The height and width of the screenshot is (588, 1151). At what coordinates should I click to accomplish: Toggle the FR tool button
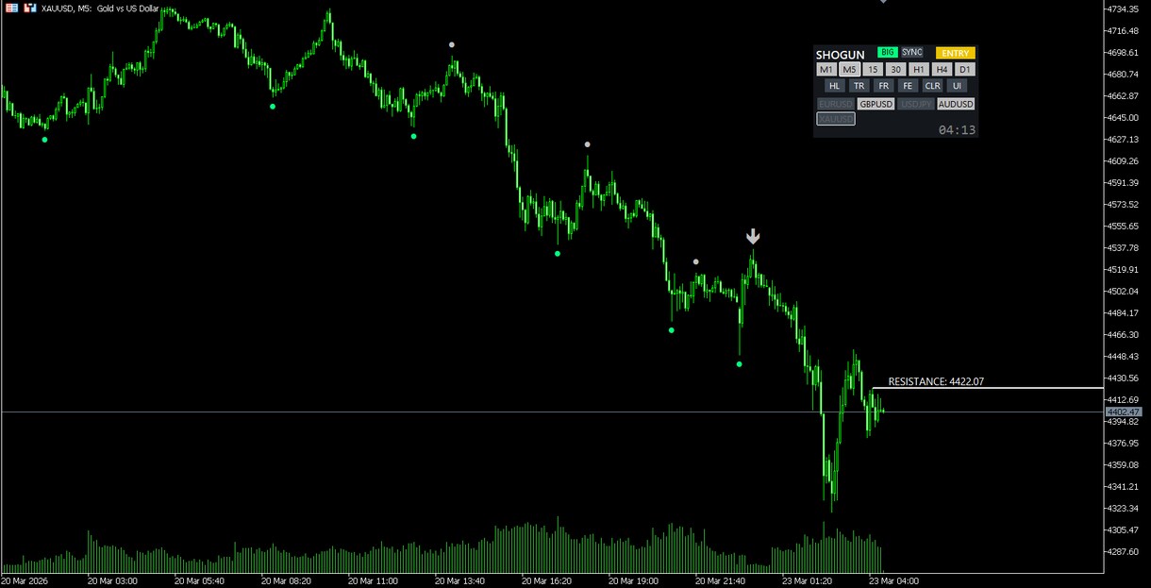[x=883, y=86]
